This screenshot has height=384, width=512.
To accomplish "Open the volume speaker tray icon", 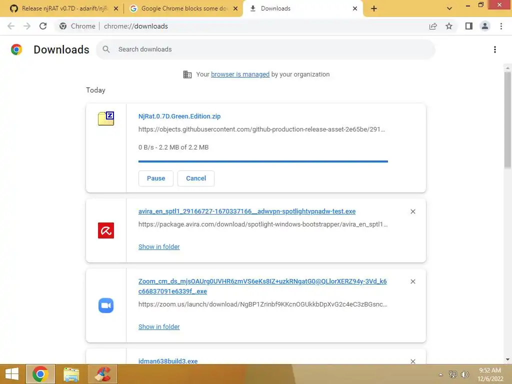I will click(x=464, y=374).
